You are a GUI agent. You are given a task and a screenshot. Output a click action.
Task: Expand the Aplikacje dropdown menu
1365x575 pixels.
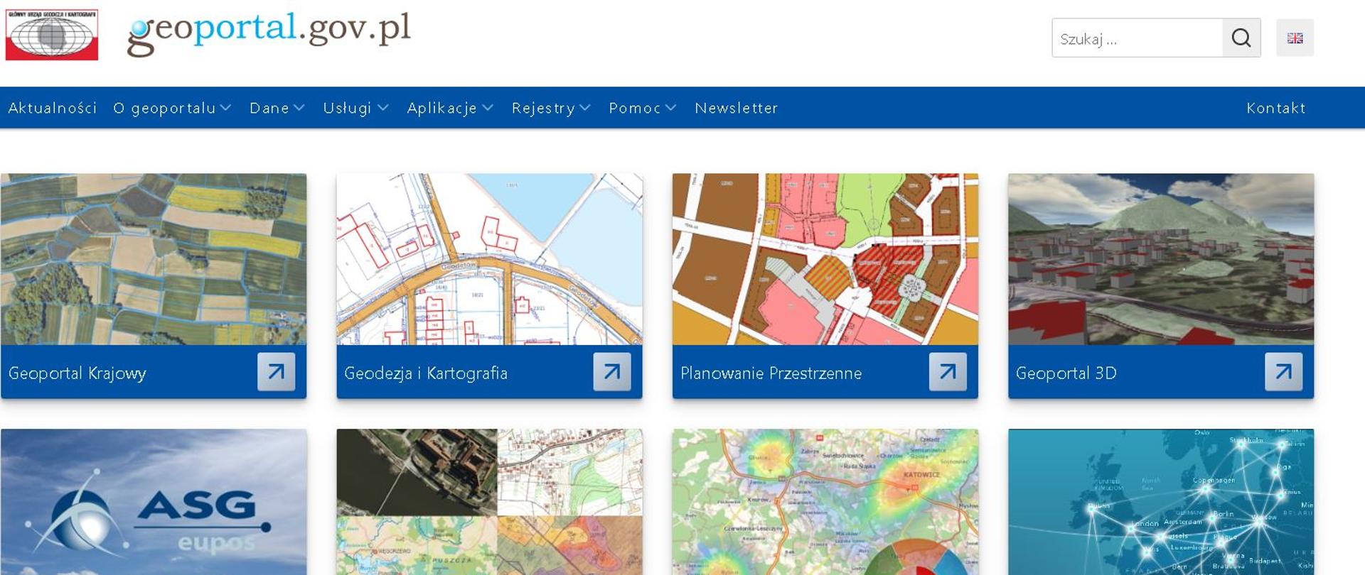pyautogui.click(x=450, y=108)
